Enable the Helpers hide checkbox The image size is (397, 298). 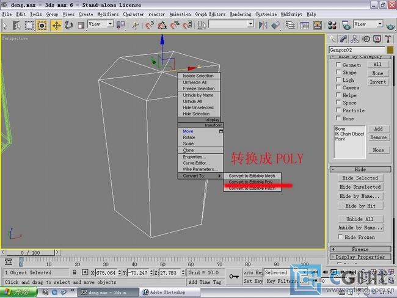(x=338, y=95)
